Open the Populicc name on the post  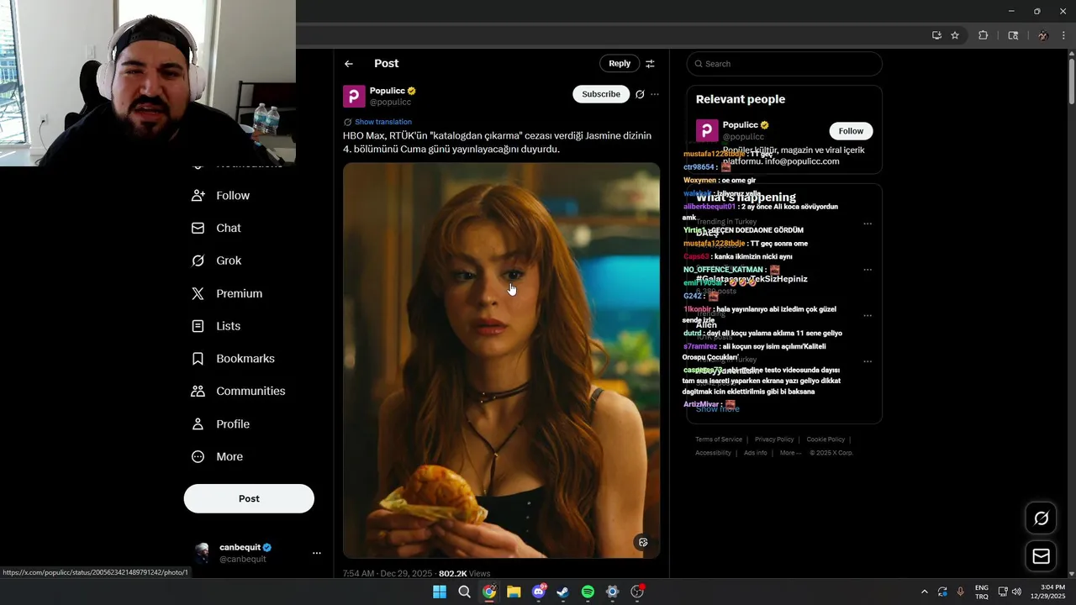[x=388, y=91]
